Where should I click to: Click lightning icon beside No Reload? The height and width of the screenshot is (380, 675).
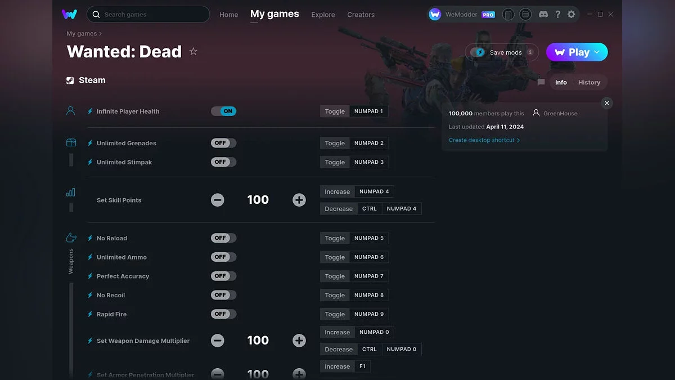(90, 238)
